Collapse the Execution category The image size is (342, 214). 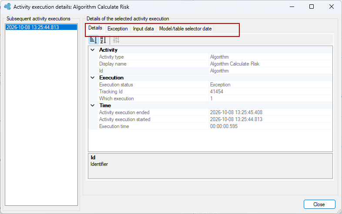[93, 78]
